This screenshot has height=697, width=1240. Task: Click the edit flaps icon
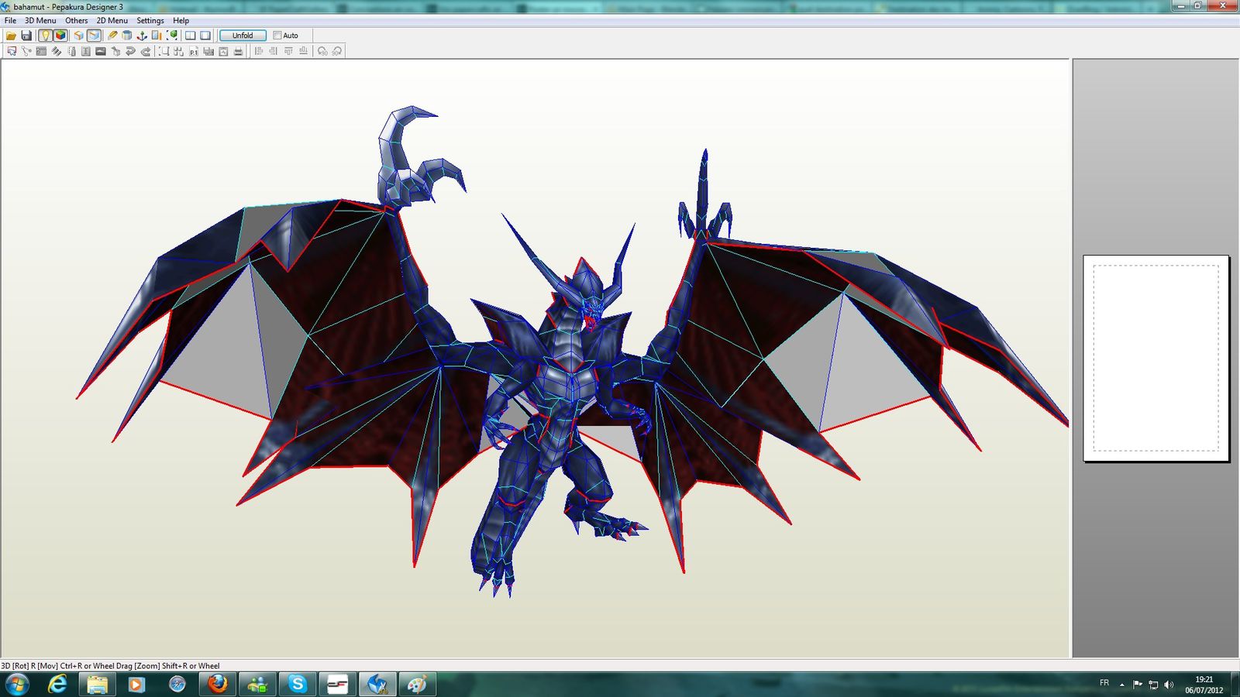[x=57, y=51]
